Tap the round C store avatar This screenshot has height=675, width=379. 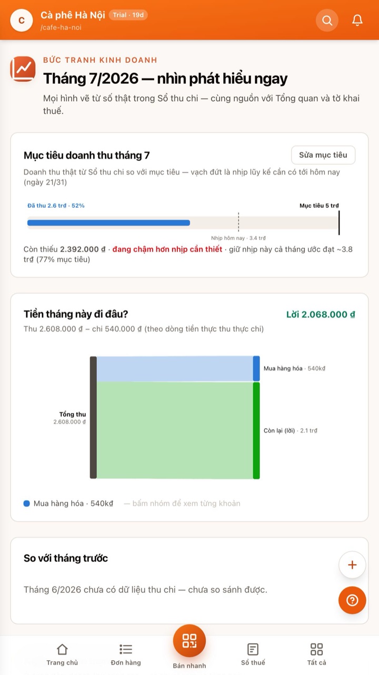(22, 21)
